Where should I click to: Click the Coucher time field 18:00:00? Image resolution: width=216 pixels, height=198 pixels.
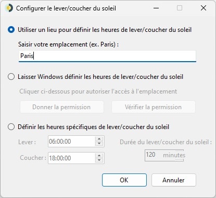(71, 158)
